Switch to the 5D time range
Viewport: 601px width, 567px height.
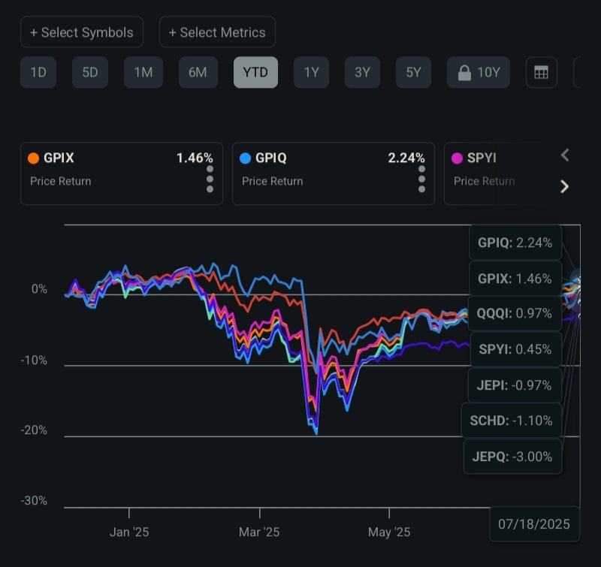coord(90,72)
